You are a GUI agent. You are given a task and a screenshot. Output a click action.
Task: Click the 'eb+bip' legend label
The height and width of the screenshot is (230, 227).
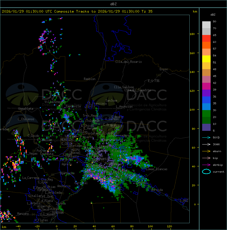point(218,165)
